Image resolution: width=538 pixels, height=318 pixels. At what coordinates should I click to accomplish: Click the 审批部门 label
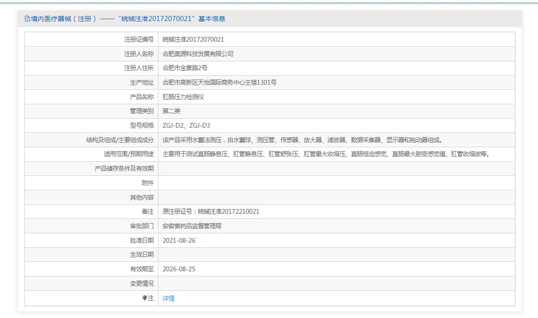(142, 226)
